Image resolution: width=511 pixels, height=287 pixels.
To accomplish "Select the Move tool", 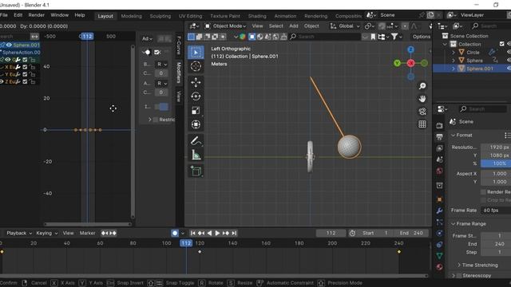I will 196,82.
